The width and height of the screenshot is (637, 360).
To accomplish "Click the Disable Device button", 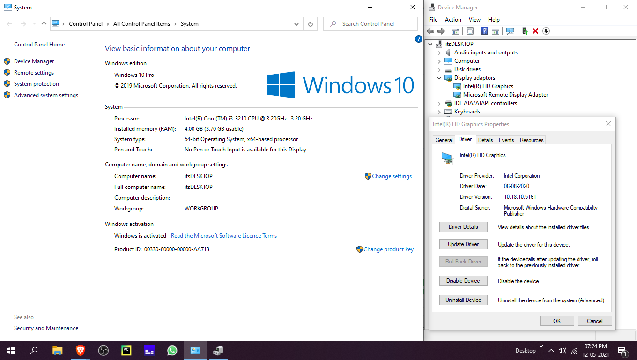I will pyautogui.click(x=463, y=281).
